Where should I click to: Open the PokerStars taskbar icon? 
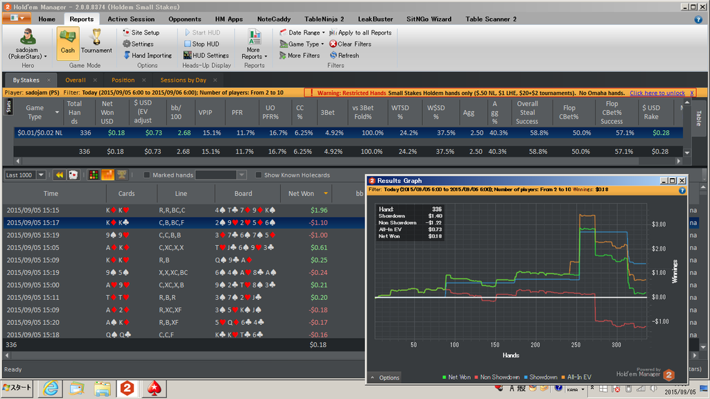[x=155, y=388]
